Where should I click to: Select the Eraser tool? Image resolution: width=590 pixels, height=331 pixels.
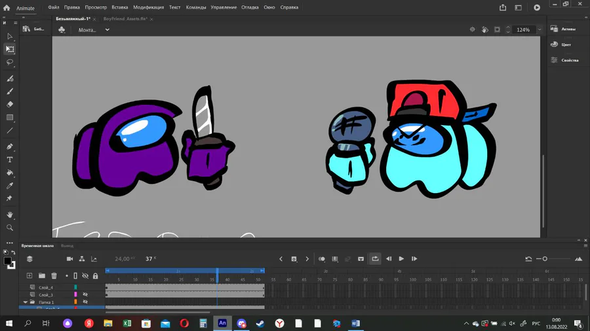(x=10, y=104)
